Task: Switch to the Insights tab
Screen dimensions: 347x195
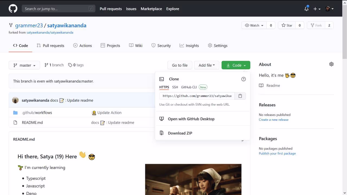Action: pyautogui.click(x=189, y=45)
